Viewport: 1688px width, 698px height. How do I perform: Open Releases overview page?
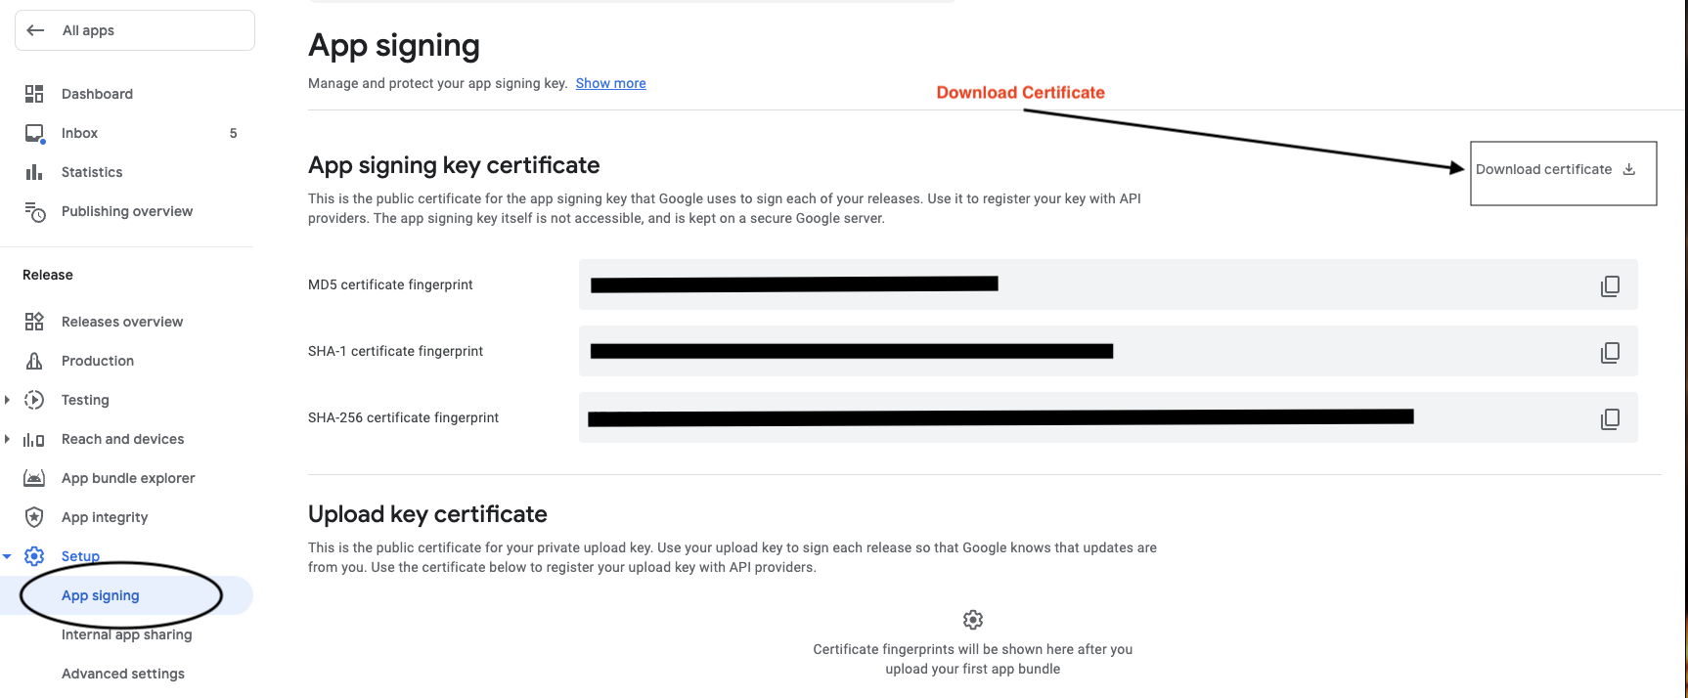pyautogui.click(x=122, y=322)
